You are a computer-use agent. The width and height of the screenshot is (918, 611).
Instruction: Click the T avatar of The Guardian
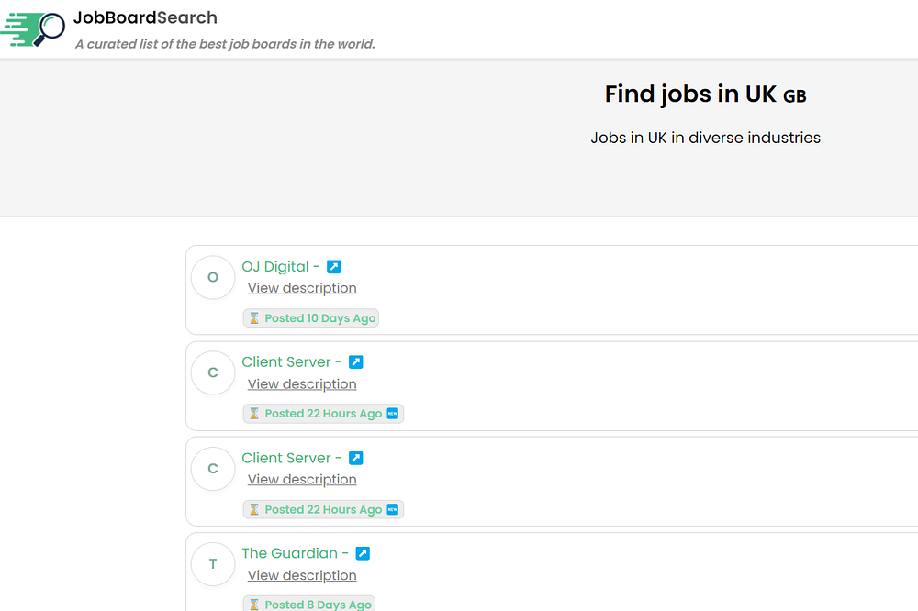tap(213, 564)
